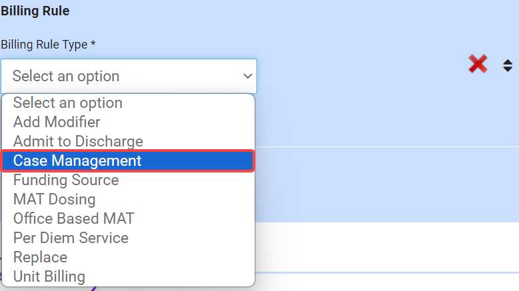Delete this billing rule with the red X
Viewport: 519px width, 291px height.
478,64
